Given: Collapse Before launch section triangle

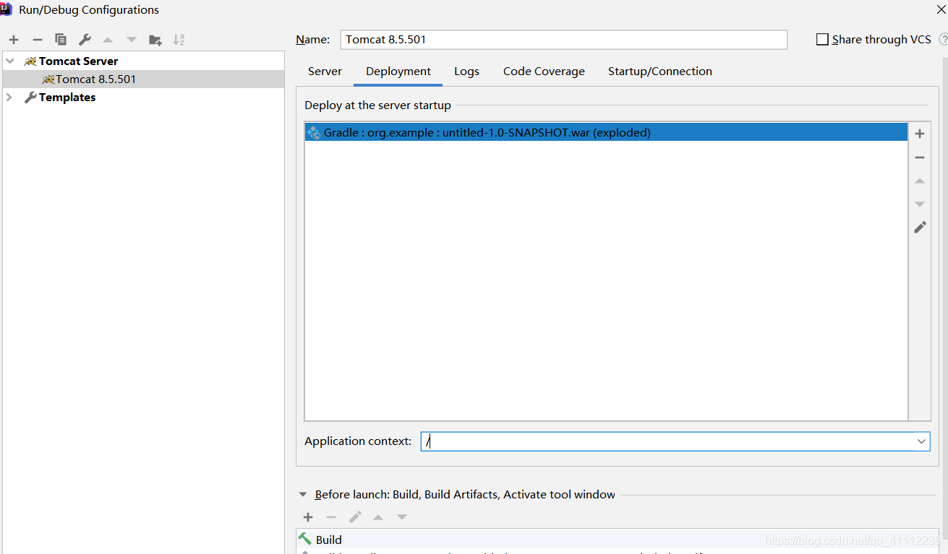Looking at the screenshot, I should point(303,495).
